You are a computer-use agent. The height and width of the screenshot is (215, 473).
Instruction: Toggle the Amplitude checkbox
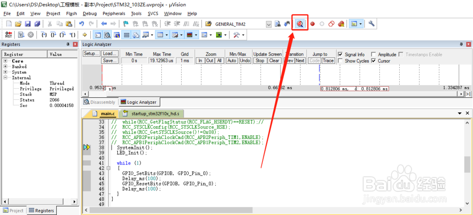[x=374, y=55]
